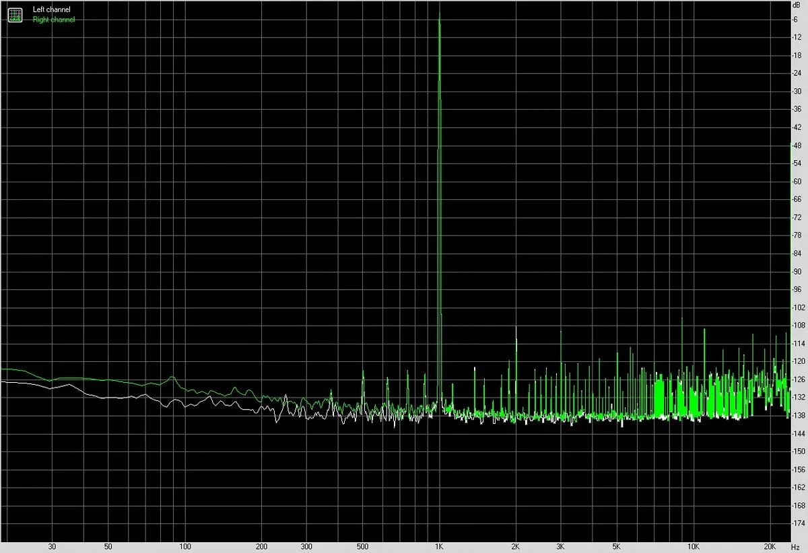This screenshot has width=808, height=553.
Task: Click the 30 Hz frequency label
Action: point(52,548)
